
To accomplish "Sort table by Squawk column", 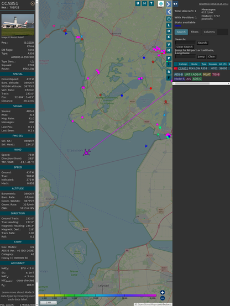I will 213,64.
